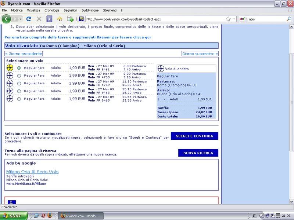Click the page vertical scrollbar thumb
294x220 pixels.
pyautogui.click(x=291, y=102)
